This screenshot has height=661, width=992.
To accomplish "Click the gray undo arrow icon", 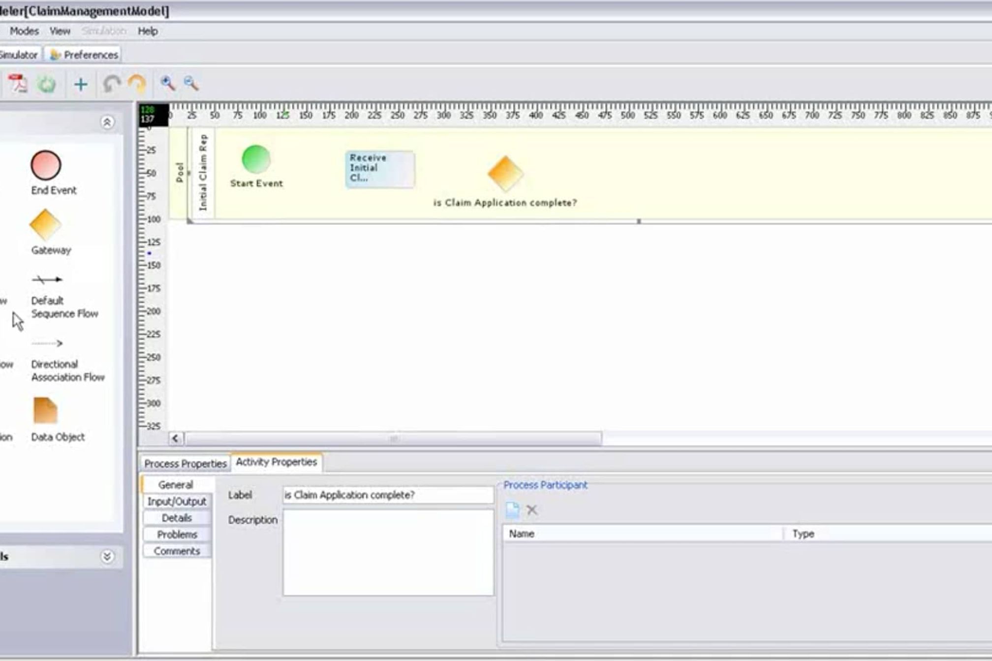I will tap(111, 84).
